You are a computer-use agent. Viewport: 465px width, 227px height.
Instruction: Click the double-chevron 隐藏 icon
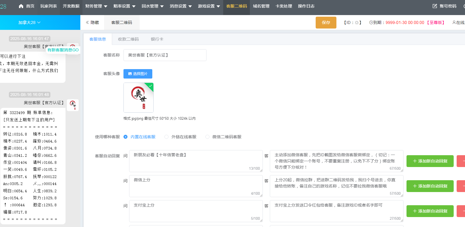point(87,23)
